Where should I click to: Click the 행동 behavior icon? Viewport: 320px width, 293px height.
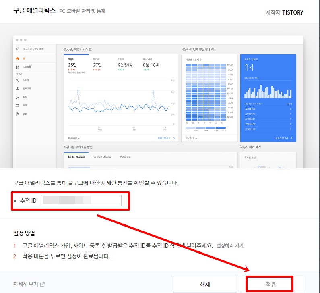coord(18,106)
